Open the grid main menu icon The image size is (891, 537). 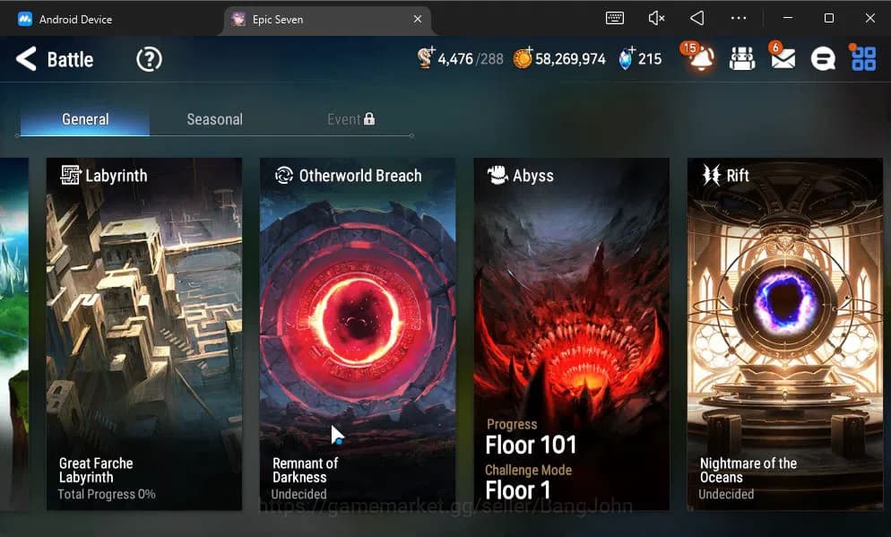863,59
